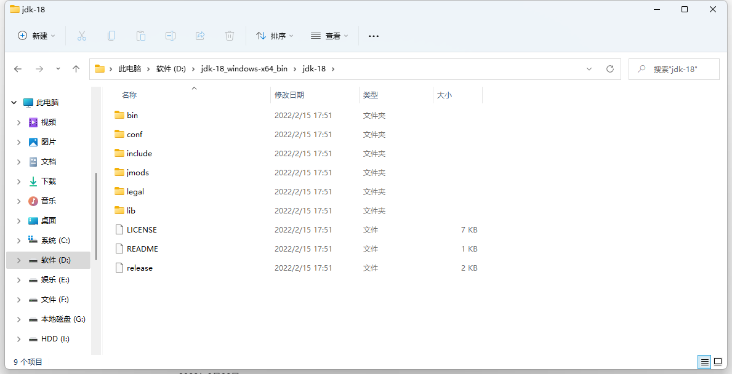Navigate up one level using the up arrow
This screenshot has height=374, width=732.
point(76,69)
